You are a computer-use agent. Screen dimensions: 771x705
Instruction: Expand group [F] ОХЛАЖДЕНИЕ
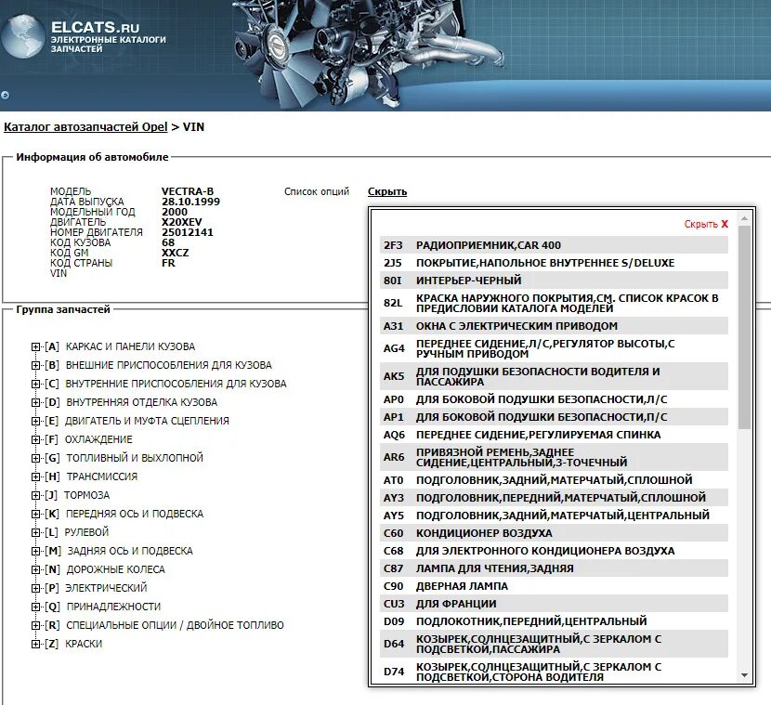(35, 439)
